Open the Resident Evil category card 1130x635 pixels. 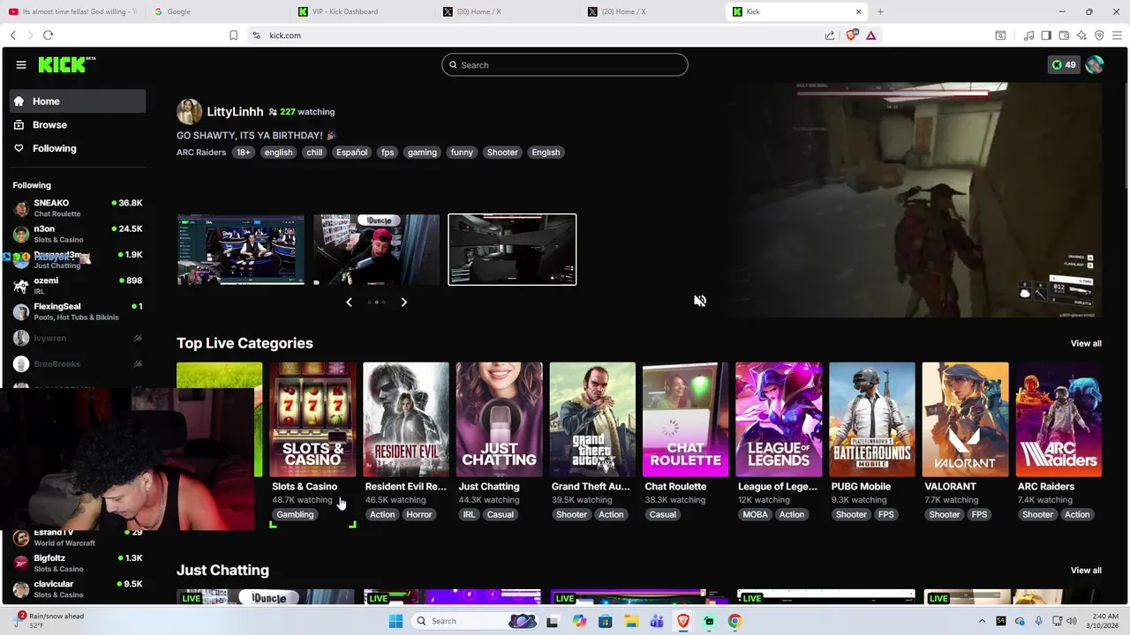point(406,420)
